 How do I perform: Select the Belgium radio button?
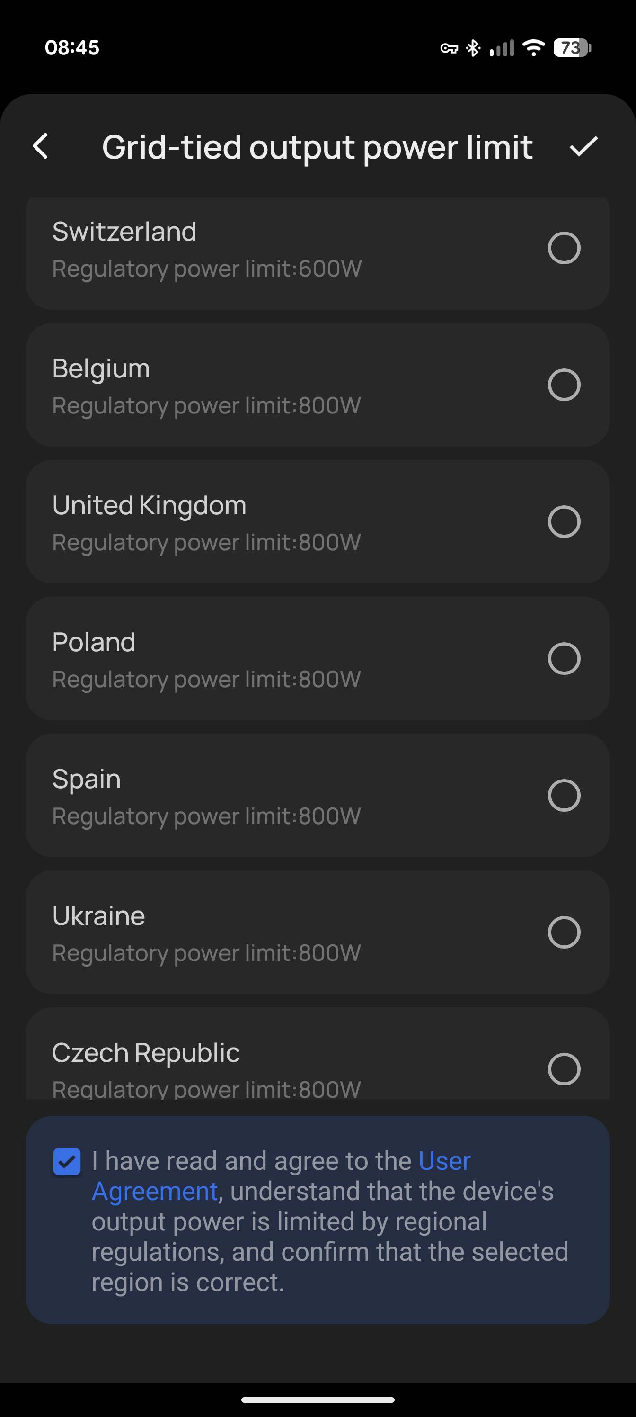(x=564, y=385)
